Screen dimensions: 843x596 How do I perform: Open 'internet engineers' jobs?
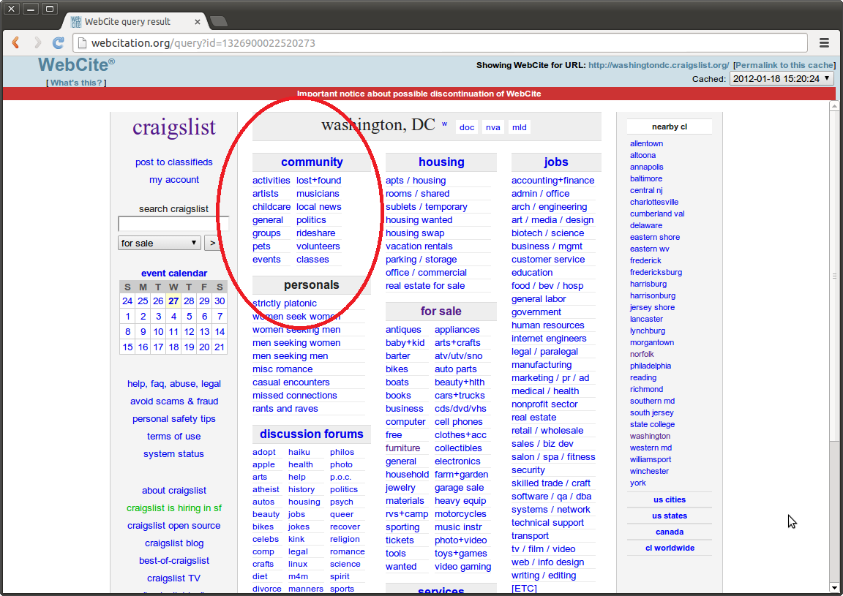coord(548,338)
